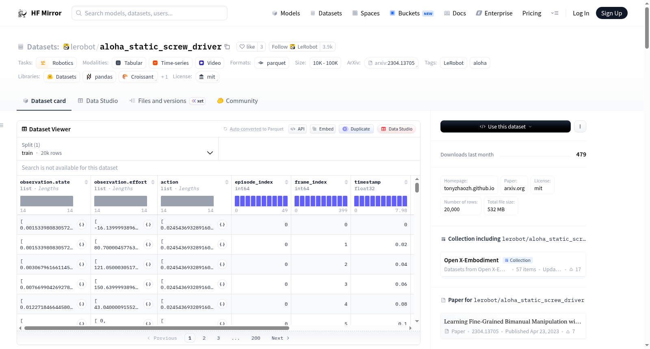650x349 pixels.
Task: Expand the observation.state cell starting 0.012271846644580
Action: (82, 304)
